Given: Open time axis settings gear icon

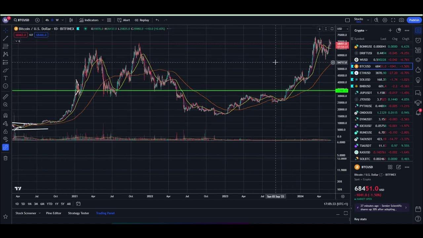Looking at the screenshot, I should click(x=343, y=196).
